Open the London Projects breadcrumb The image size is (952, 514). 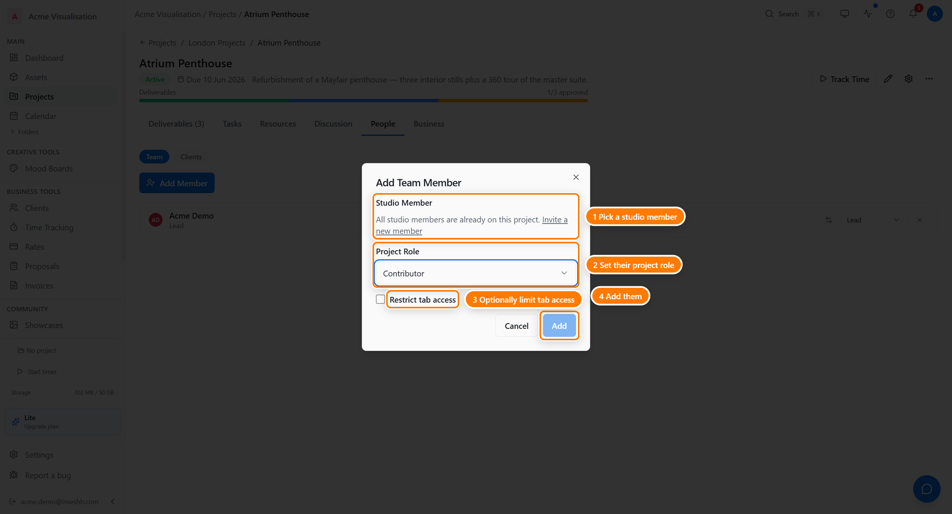pyautogui.click(x=217, y=43)
